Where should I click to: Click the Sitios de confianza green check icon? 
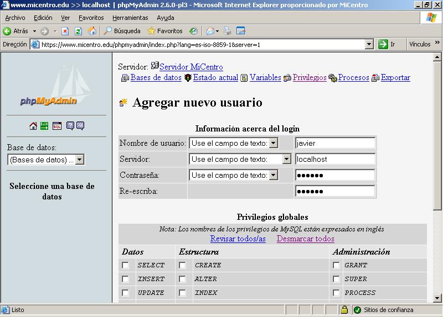pos(357,310)
